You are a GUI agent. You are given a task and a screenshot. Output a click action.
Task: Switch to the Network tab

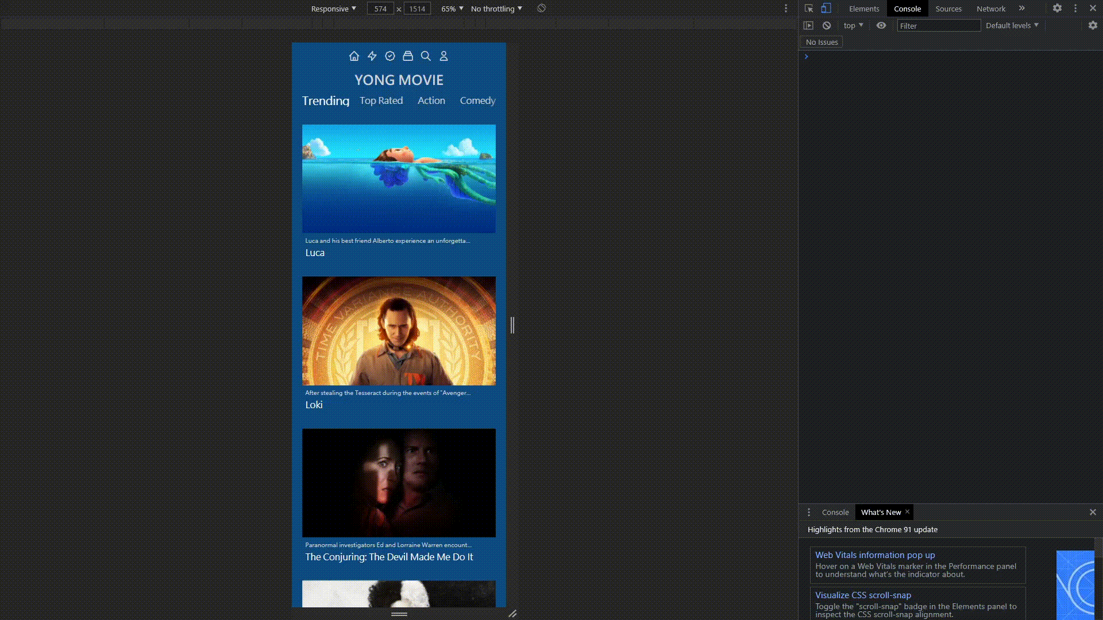pos(990,9)
